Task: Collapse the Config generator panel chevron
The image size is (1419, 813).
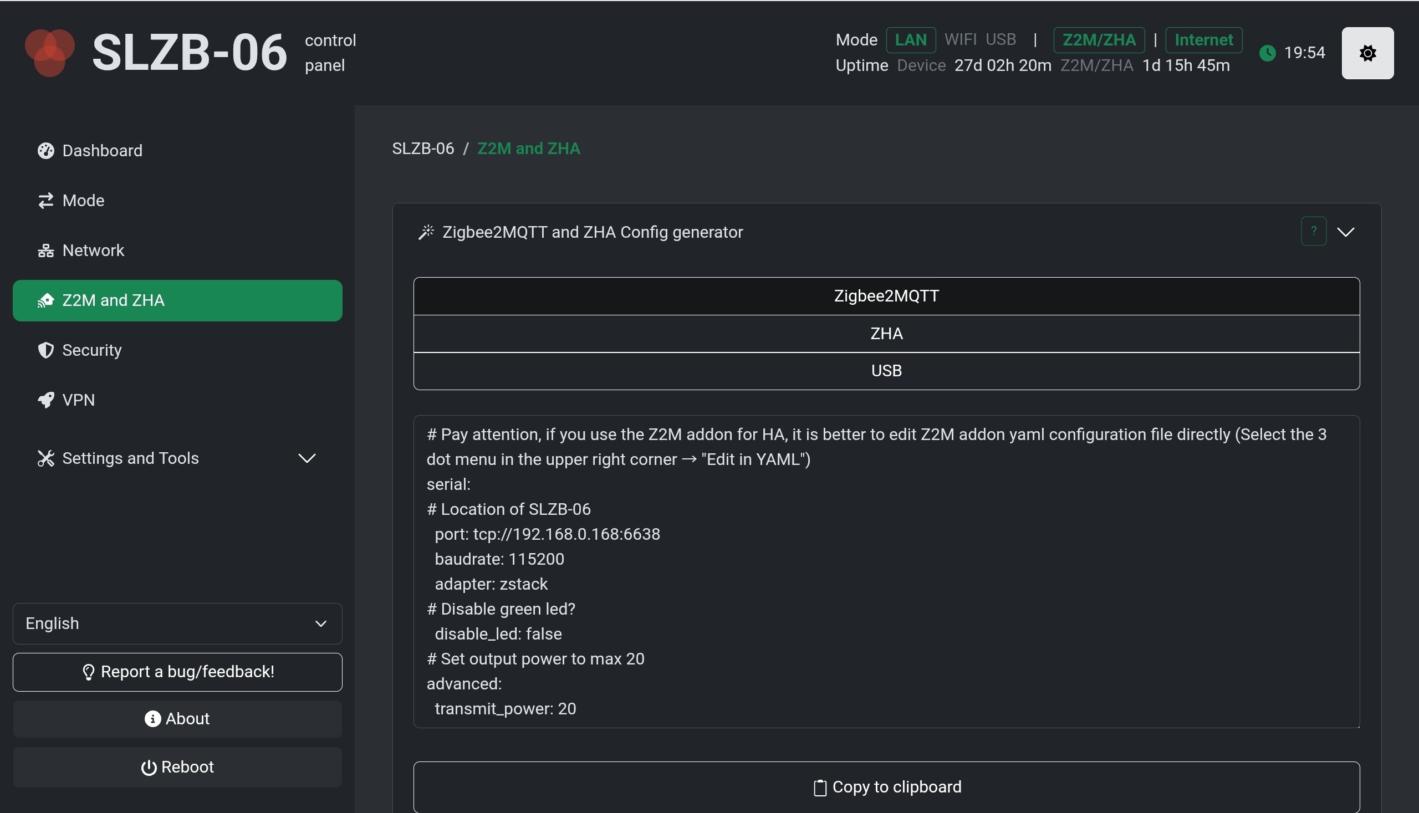Action: tap(1346, 232)
